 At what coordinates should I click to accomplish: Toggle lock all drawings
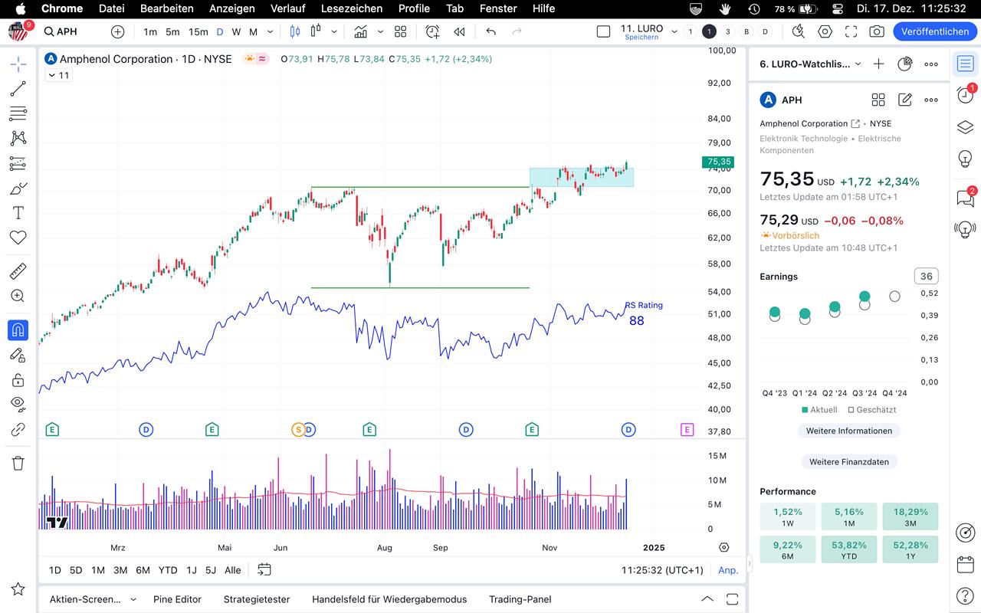(x=18, y=380)
